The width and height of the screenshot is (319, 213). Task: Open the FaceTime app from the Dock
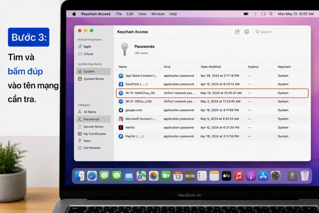tap(166, 176)
